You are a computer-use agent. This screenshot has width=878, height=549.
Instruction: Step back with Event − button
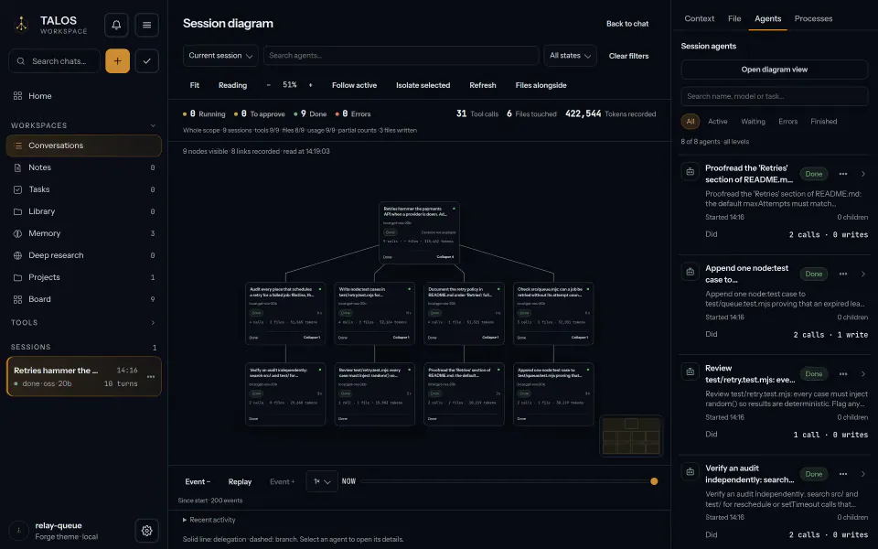pyautogui.click(x=198, y=482)
